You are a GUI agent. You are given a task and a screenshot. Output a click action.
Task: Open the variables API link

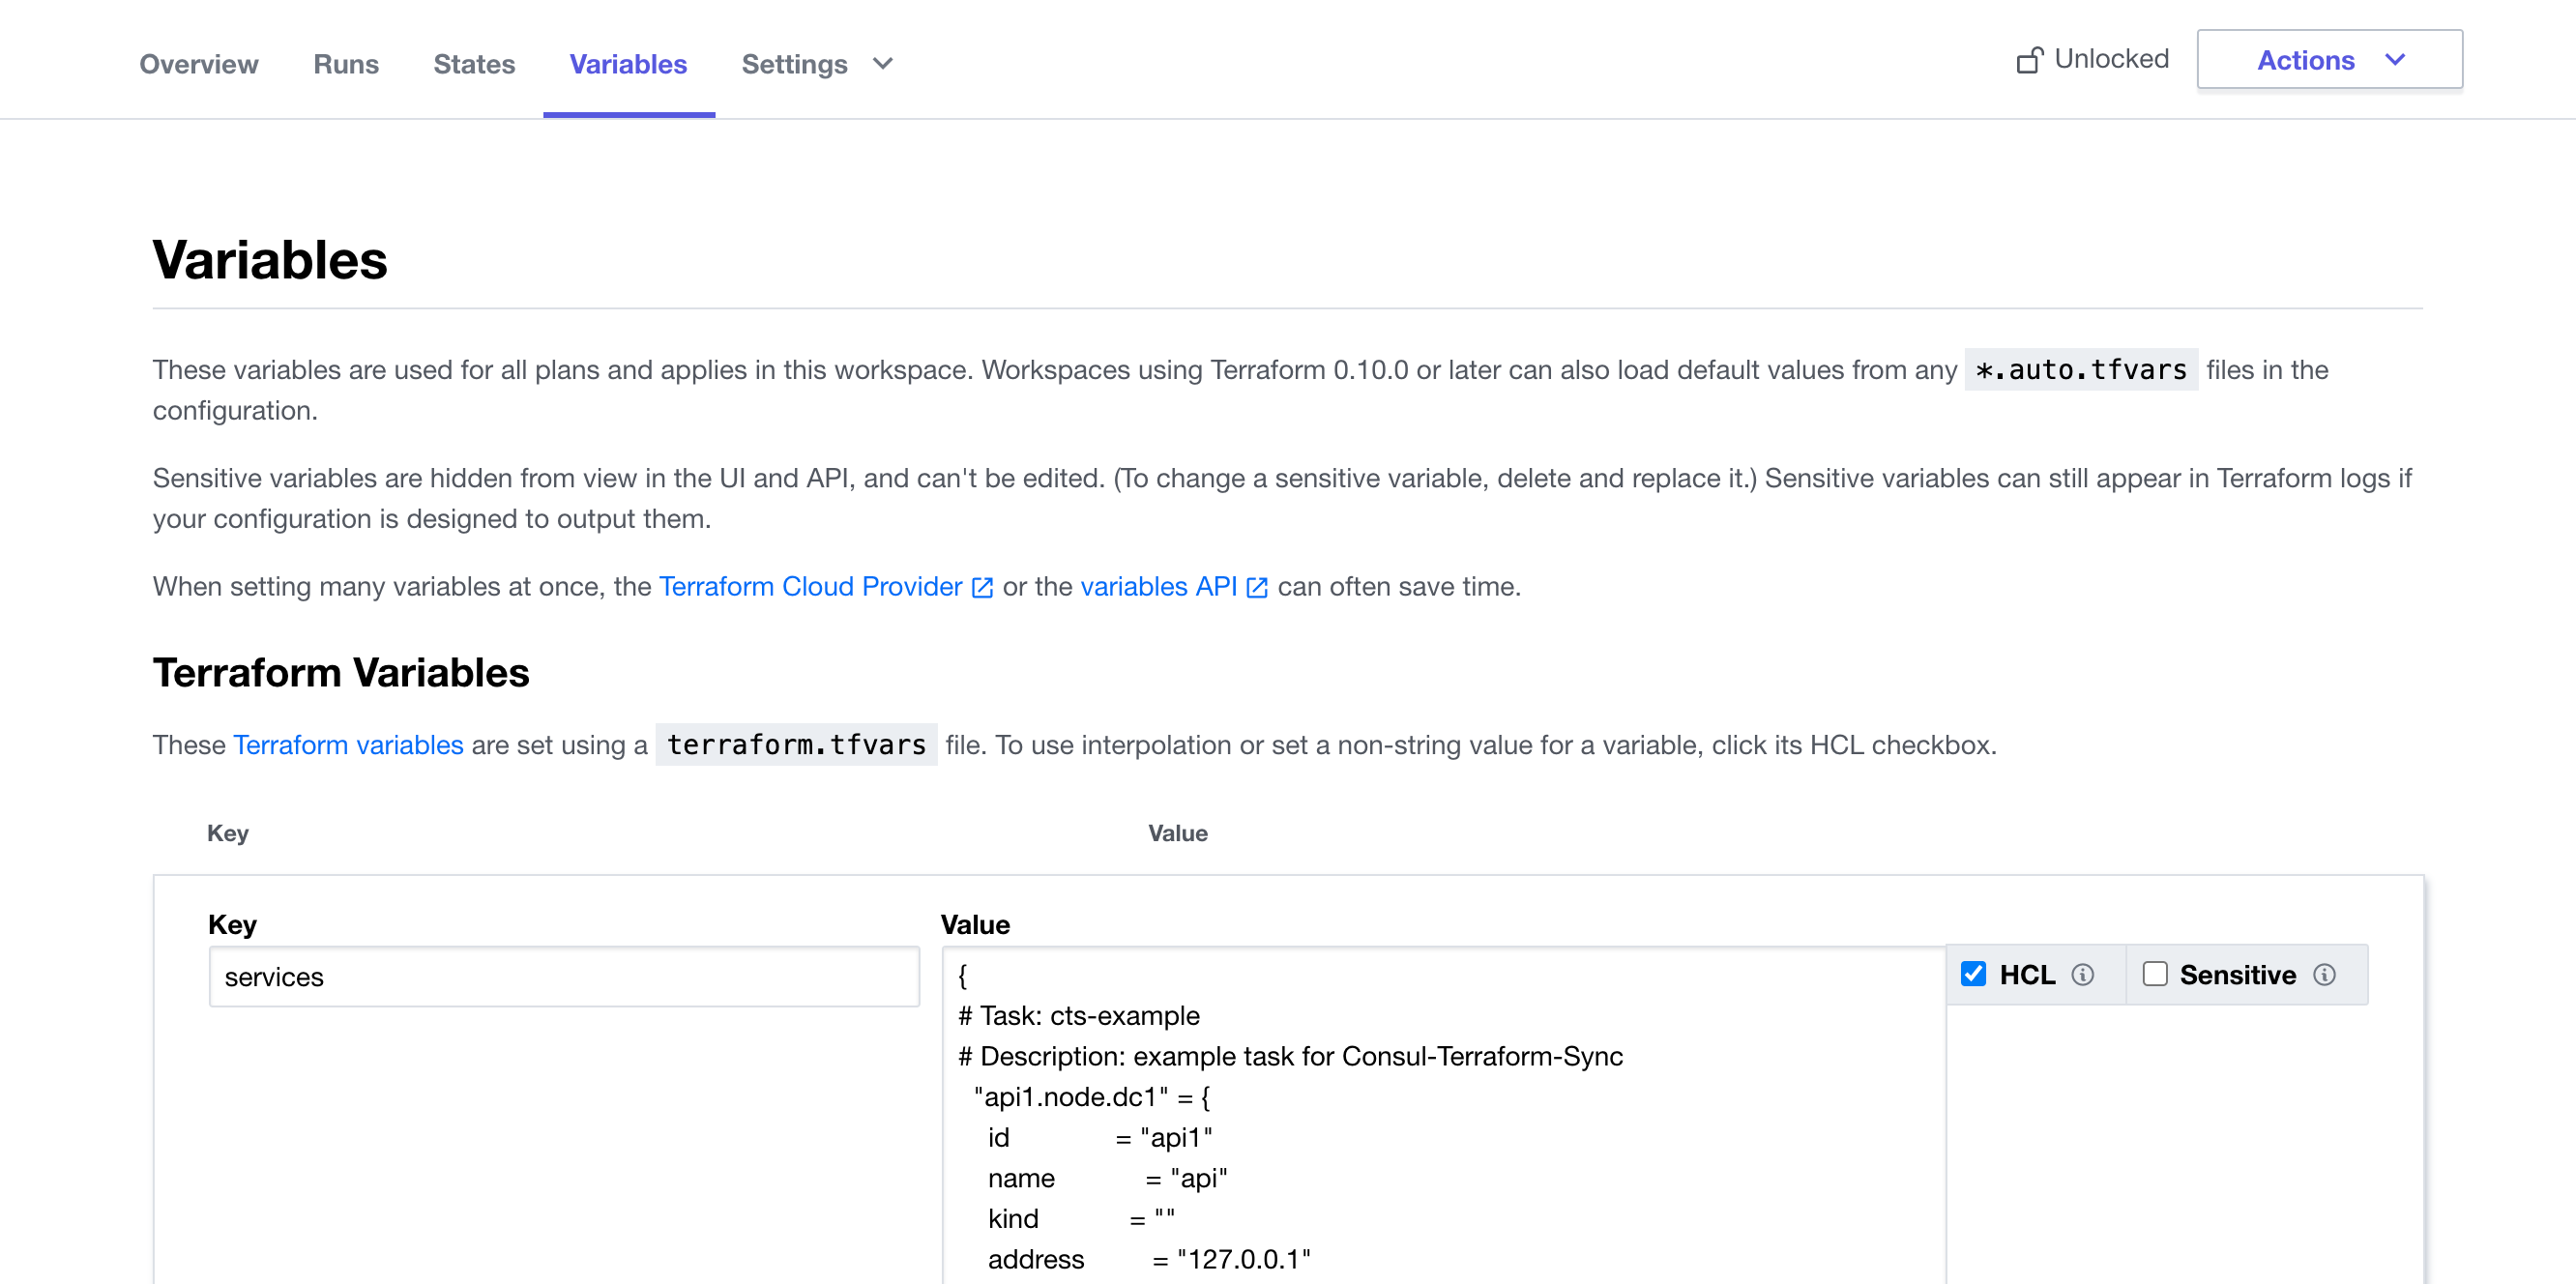[x=1158, y=587]
